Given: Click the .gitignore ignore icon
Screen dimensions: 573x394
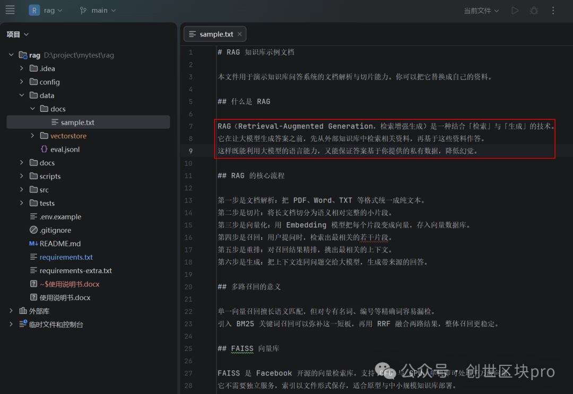Looking at the screenshot, I should [x=33, y=230].
